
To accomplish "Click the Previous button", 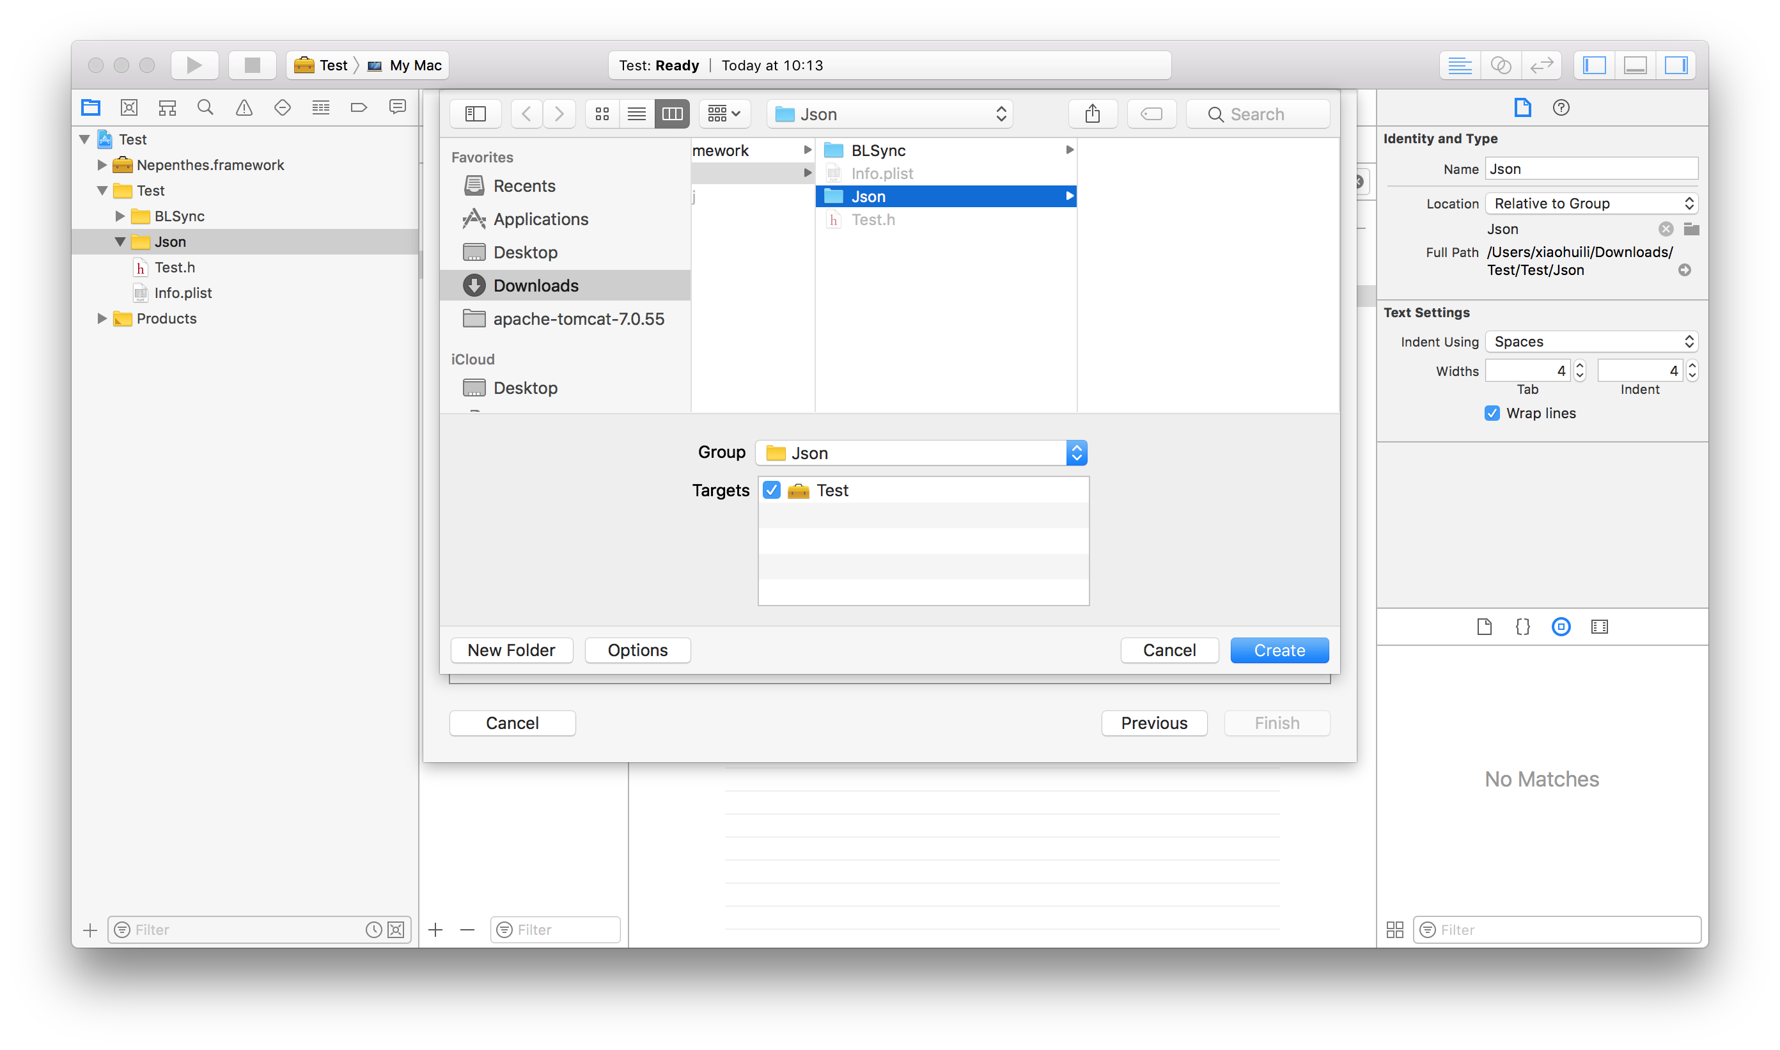I will point(1154,723).
